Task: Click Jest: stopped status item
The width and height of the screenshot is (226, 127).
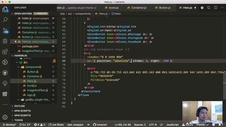Action: pyautogui.click(x=75, y=125)
